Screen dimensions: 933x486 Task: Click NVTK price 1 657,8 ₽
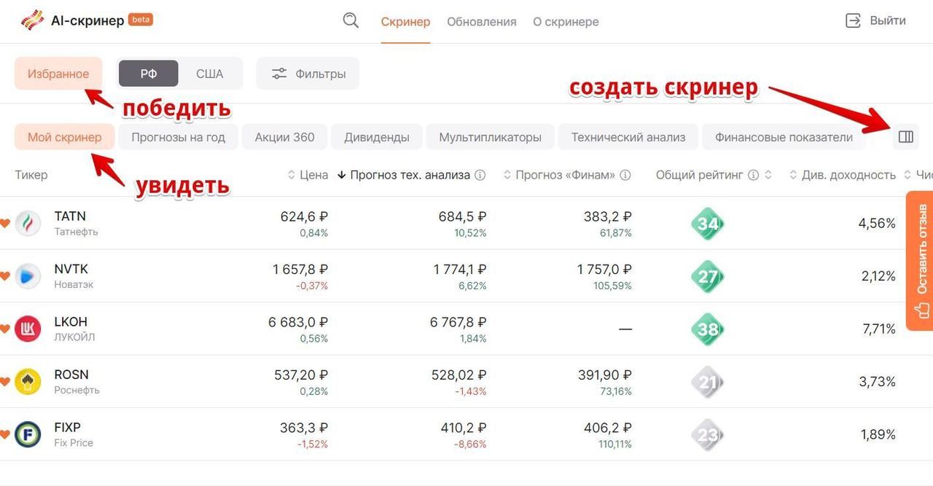click(300, 270)
